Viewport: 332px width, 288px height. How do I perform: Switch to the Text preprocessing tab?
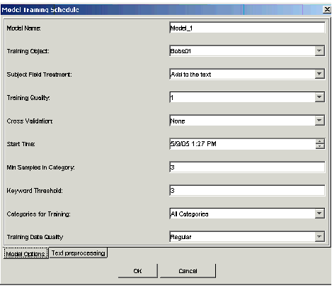79,253
